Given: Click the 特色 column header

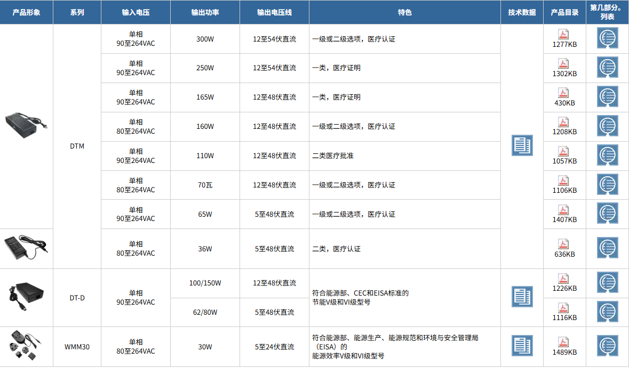Looking at the screenshot, I should (x=405, y=12).
